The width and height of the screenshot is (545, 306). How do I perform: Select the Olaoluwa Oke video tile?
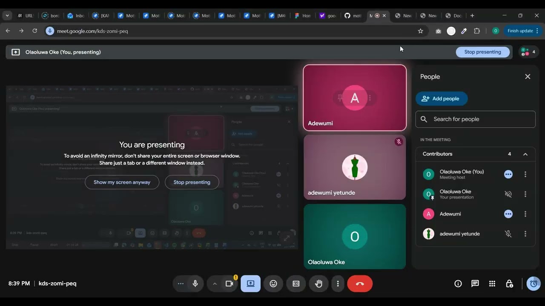coord(355,236)
